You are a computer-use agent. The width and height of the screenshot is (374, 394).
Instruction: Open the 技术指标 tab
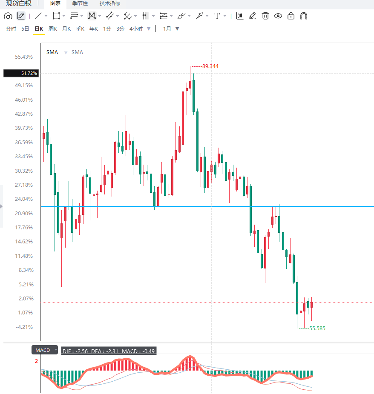[110, 3]
